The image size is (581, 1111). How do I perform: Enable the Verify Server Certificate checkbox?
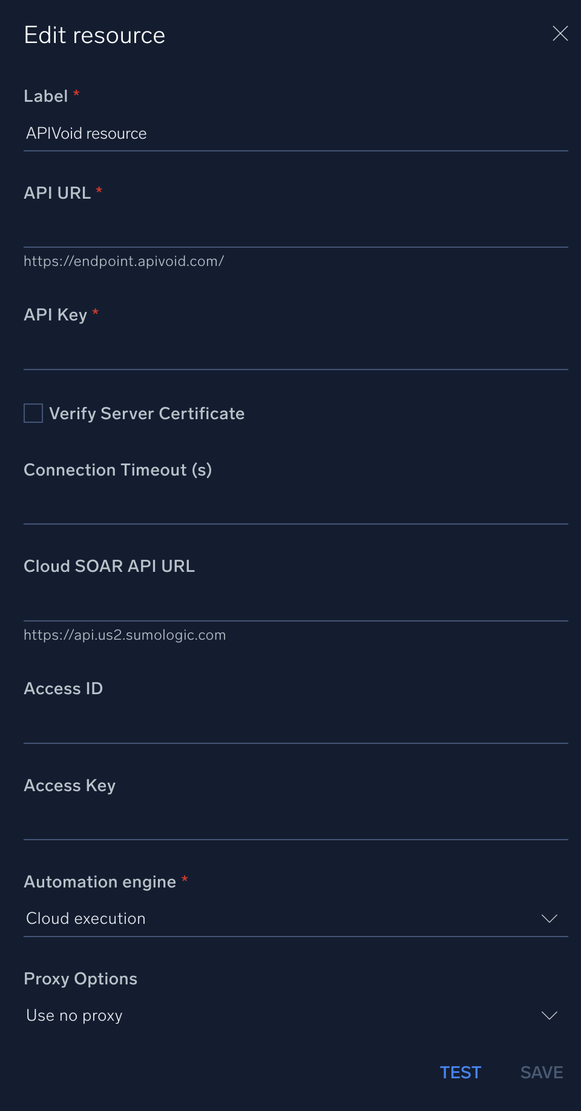(x=33, y=413)
